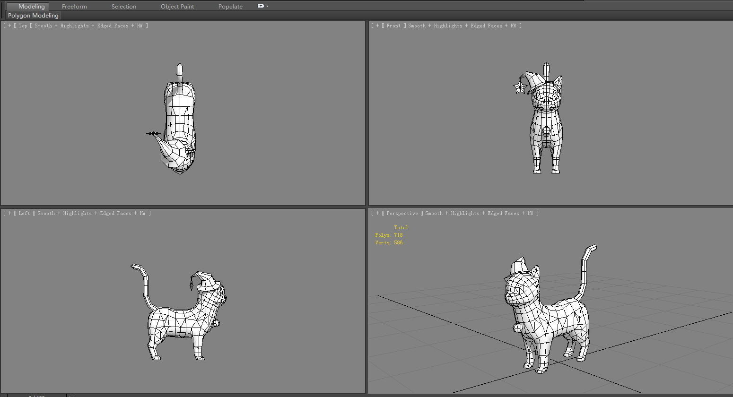The height and width of the screenshot is (397, 733).
Task: Click the star ornament in Front viewport
Action: [x=520, y=87]
